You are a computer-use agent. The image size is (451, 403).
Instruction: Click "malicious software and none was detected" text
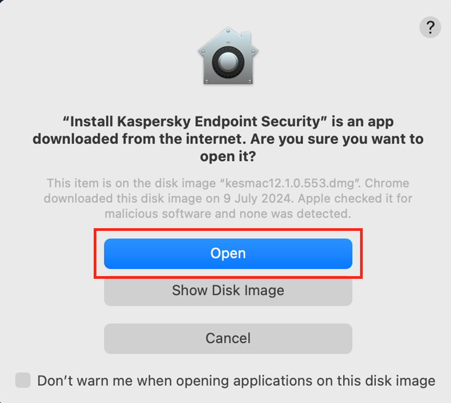tap(228, 214)
